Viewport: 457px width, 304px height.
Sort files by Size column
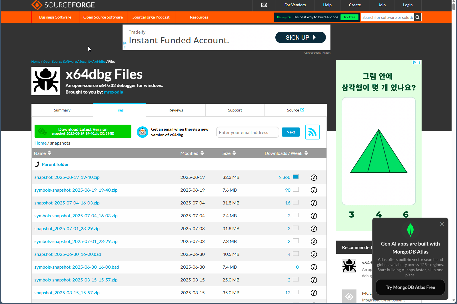tap(229, 153)
